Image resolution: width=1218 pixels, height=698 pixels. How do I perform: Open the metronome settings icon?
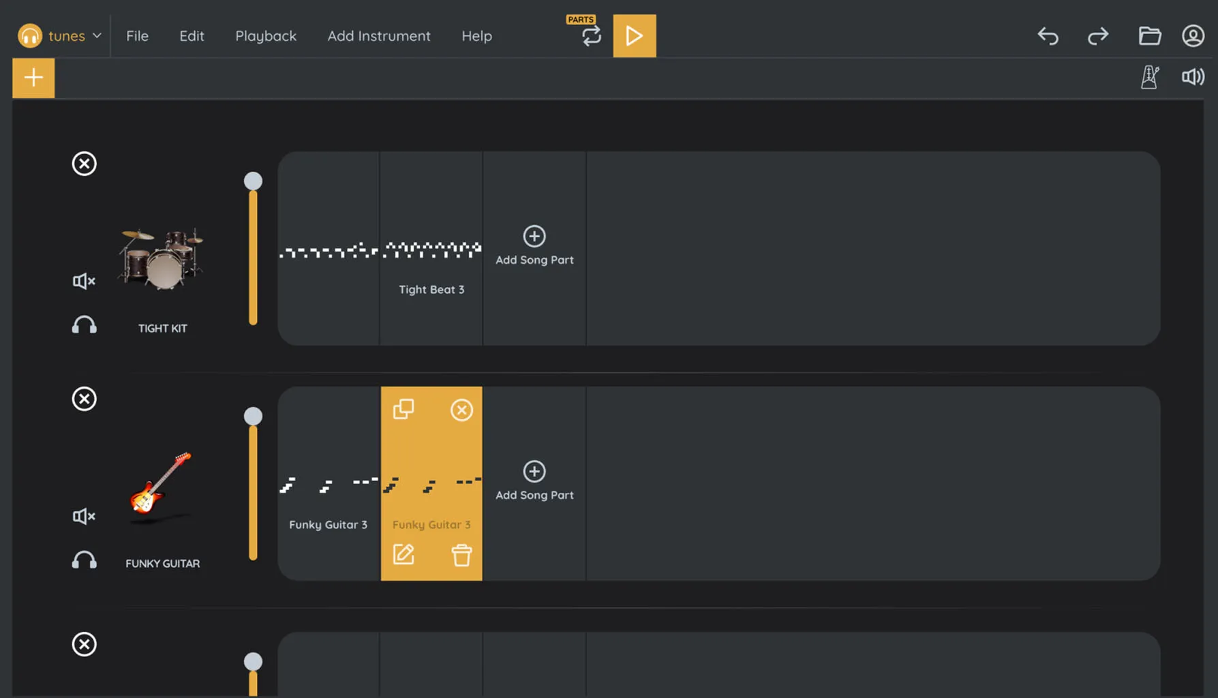click(1149, 77)
